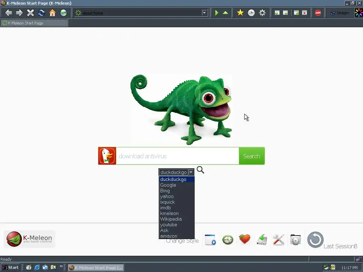The width and height of the screenshot is (363, 272).
Task: Switch to next tab icon in toolbar
Action: click(x=285, y=13)
